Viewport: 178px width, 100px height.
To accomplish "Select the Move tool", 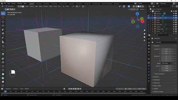I will [x=3, y=22].
